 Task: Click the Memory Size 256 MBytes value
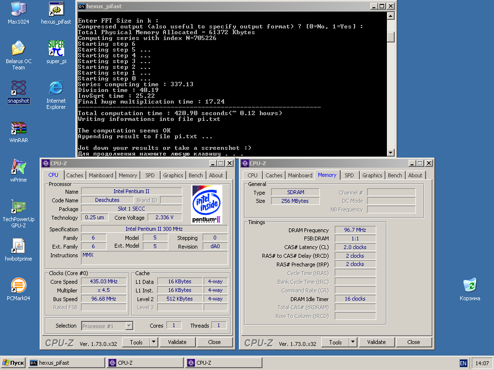point(295,201)
